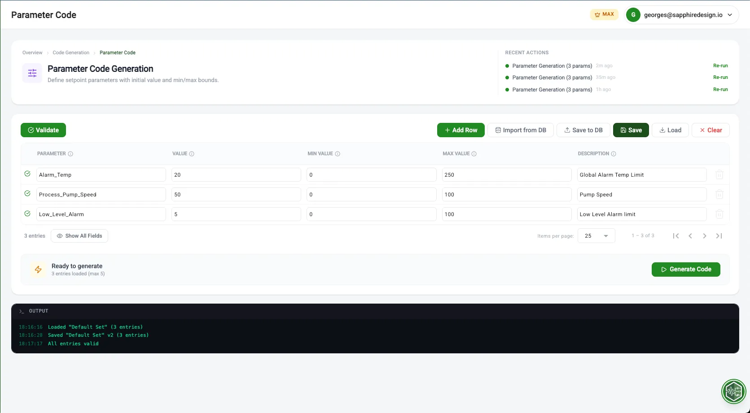Click the valid check icon for Process_Pump_Speed

pyautogui.click(x=27, y=193)
